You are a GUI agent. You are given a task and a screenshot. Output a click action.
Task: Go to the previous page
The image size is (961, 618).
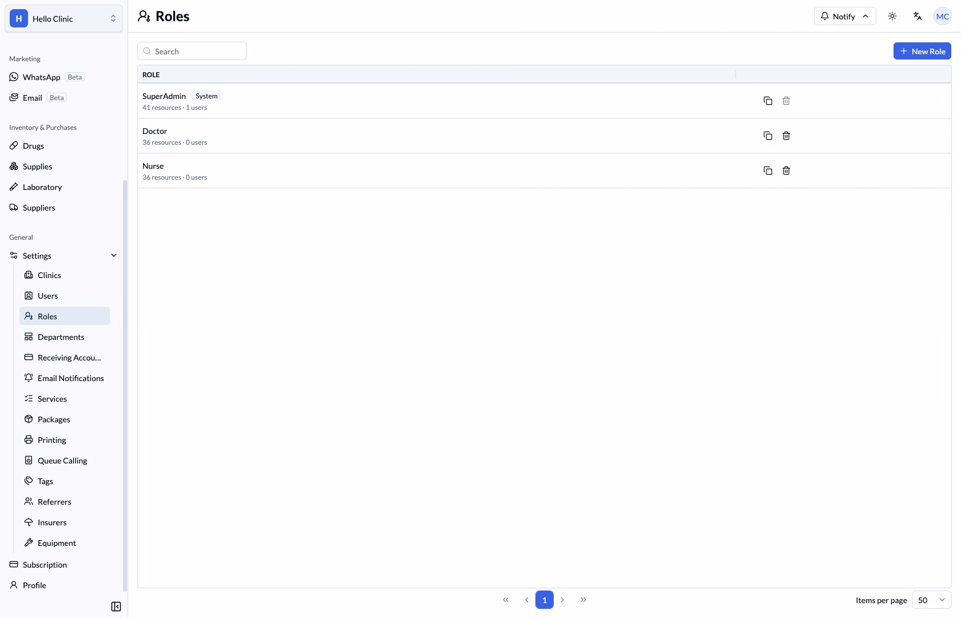[x=526, y=600]
